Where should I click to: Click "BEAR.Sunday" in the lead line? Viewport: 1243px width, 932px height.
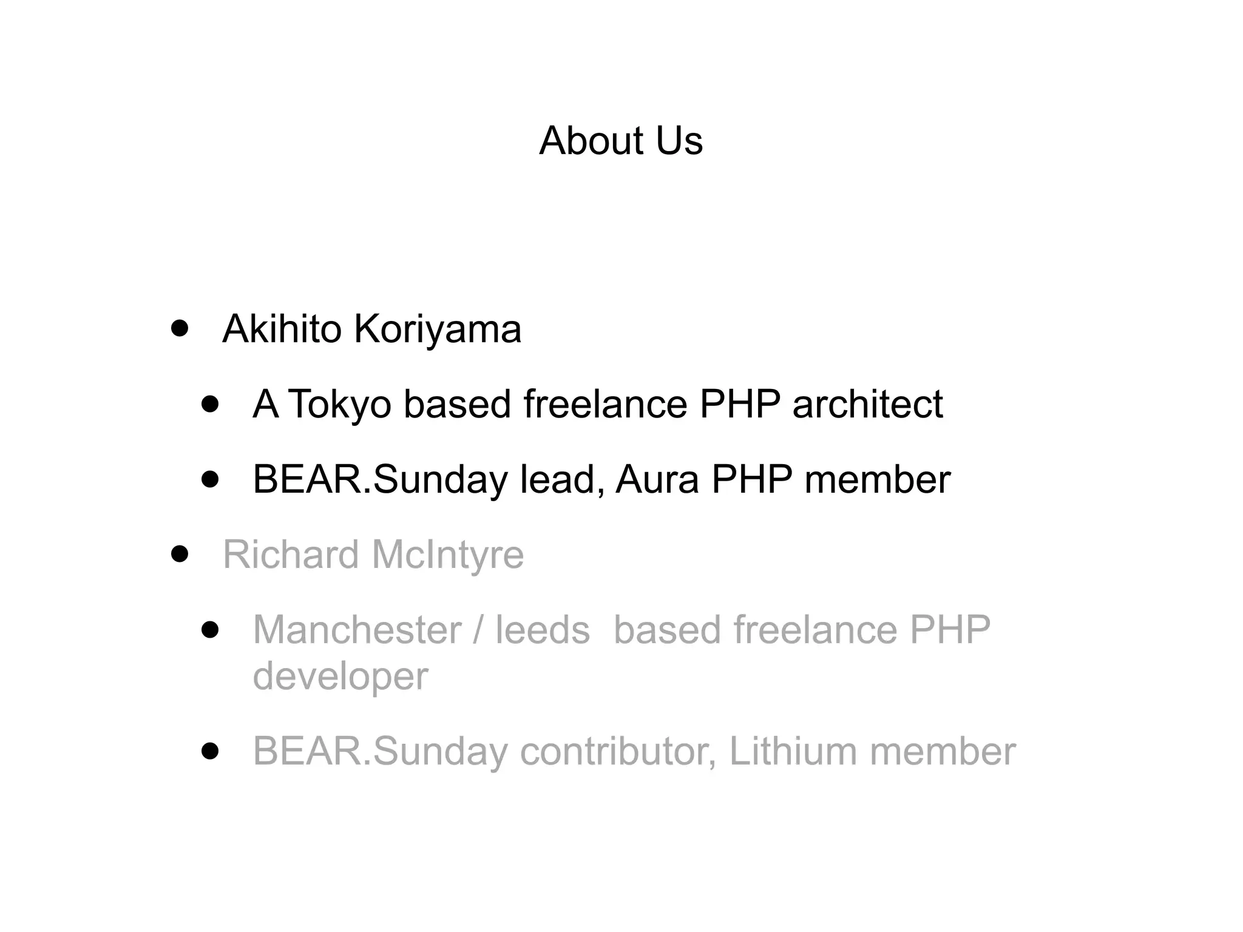379,479
